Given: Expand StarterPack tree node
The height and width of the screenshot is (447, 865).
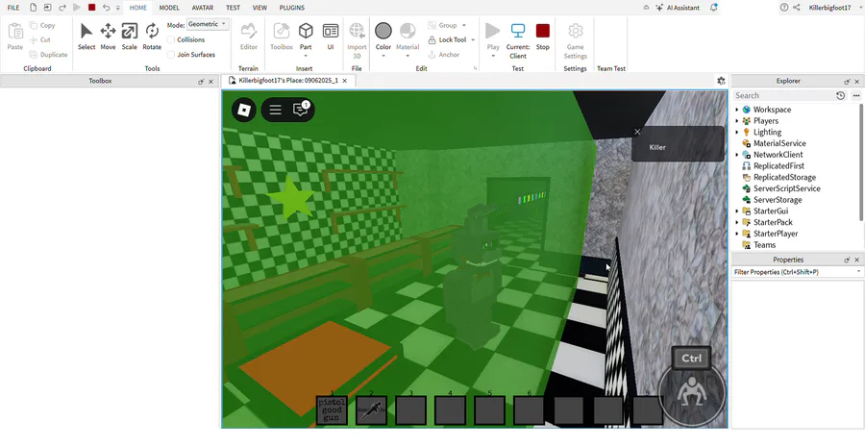Looking at the screenshot, I should click(x=737, y=222).
